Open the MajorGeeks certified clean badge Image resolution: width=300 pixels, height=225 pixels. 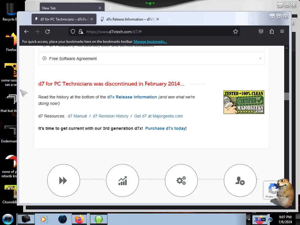pyautogui.click(x=244, y=102)
